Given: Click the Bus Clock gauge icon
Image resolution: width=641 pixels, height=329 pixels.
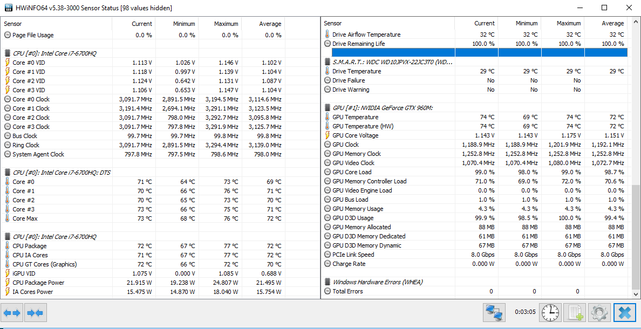Looking at the screenshot, I should [x=8, y=136].
